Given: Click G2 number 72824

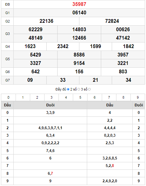Looking at the screenshot, I should [x=112, y=21].
